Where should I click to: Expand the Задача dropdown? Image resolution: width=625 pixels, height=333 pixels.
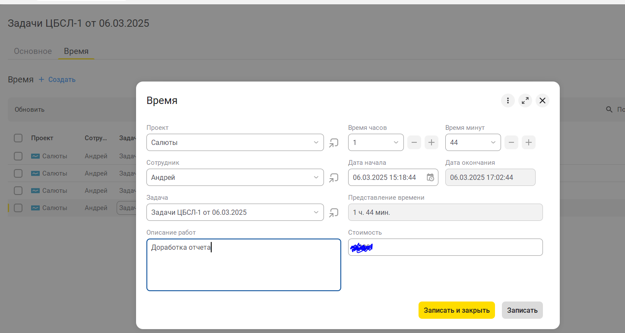tap(316, 212)
